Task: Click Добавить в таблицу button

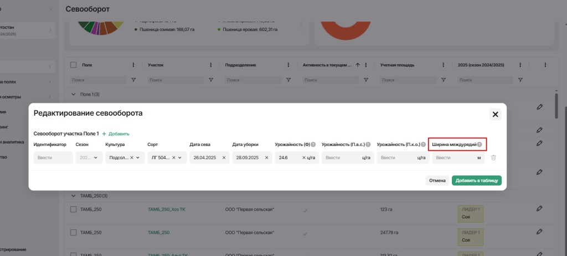Action: click(477, 181)
